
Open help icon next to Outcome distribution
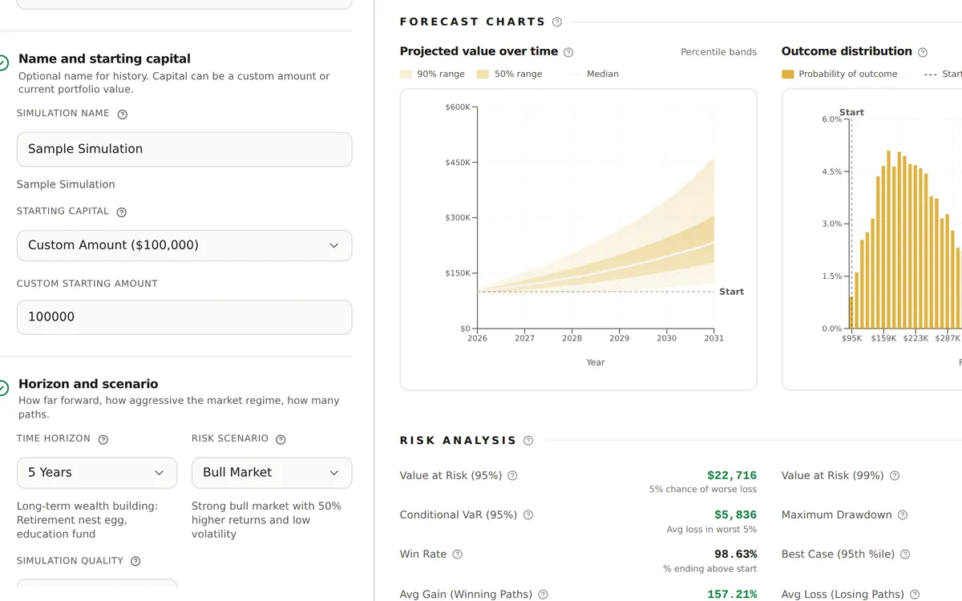[x=923, y=52]
